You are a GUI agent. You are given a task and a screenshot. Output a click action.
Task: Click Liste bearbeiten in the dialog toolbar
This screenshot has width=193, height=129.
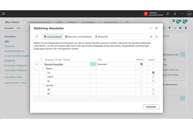(x=53, y=37)
